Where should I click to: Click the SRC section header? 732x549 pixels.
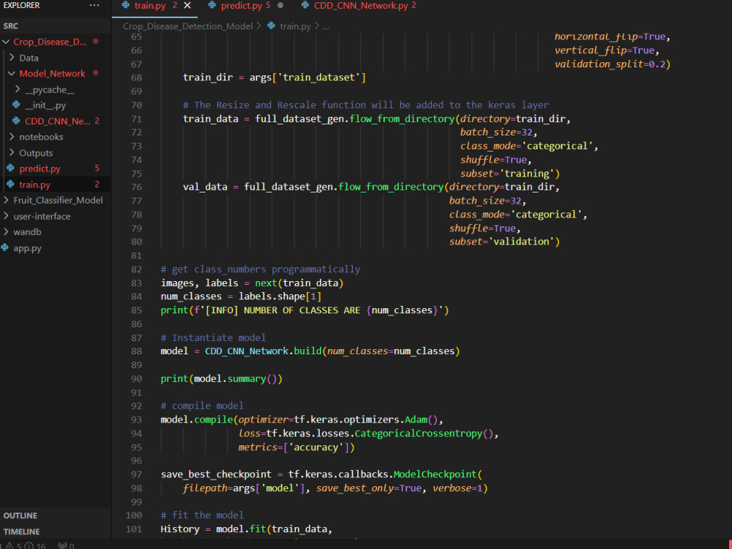pyautogui.click(x=55, y=26)
